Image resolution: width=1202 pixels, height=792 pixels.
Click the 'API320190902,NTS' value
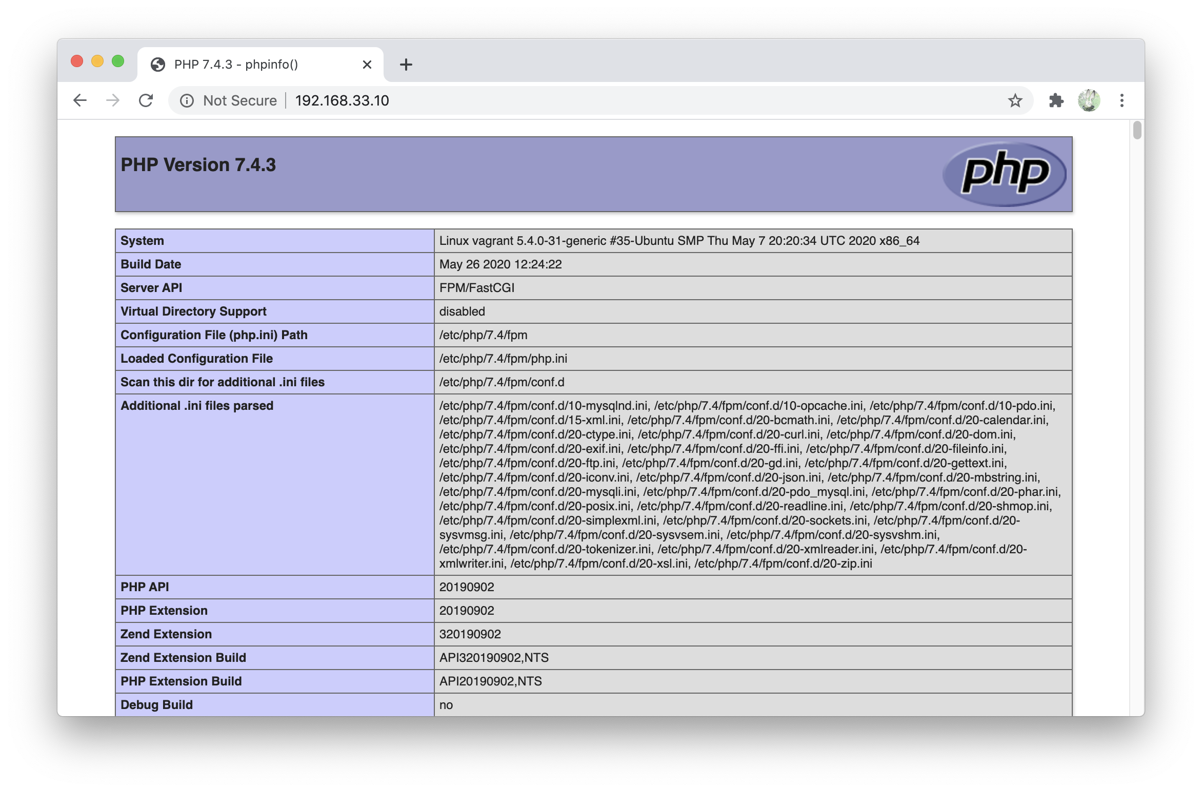(494, 658)
